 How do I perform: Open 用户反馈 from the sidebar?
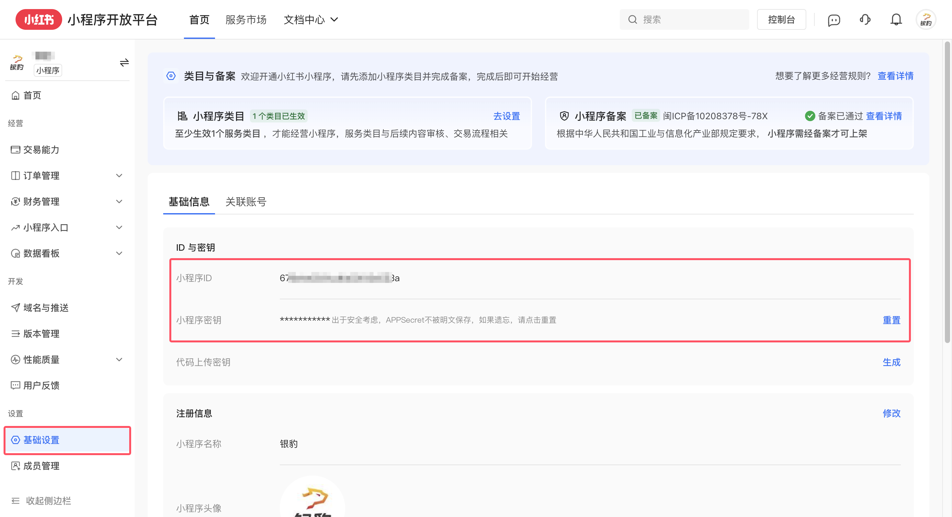41,385
